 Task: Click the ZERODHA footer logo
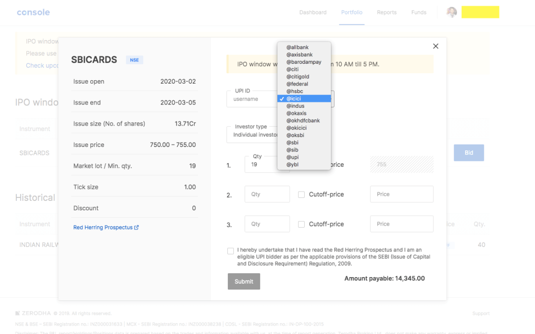coord(33,313)
